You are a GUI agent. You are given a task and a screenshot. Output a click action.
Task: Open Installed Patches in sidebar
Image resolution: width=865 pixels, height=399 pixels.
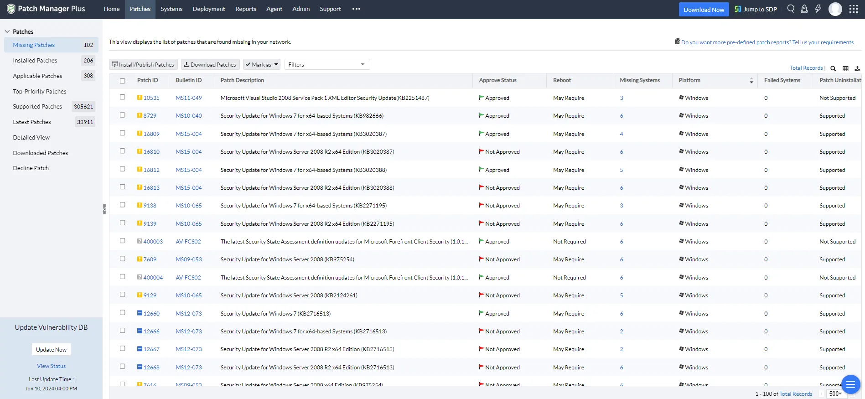[35, 60]
